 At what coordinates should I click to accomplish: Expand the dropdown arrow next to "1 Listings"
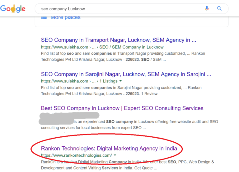coord(120,81)
